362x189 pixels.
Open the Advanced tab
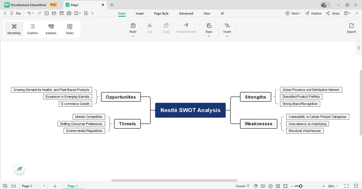186,13
